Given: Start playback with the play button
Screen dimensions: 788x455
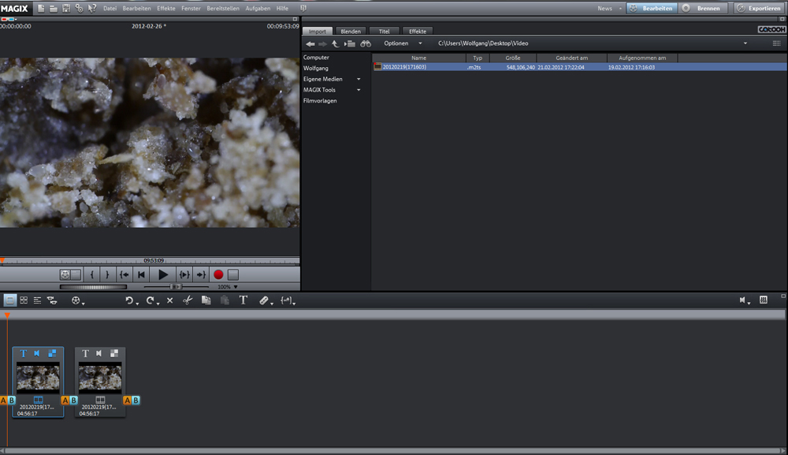Looking at the screenshot, I should point(163,274).
